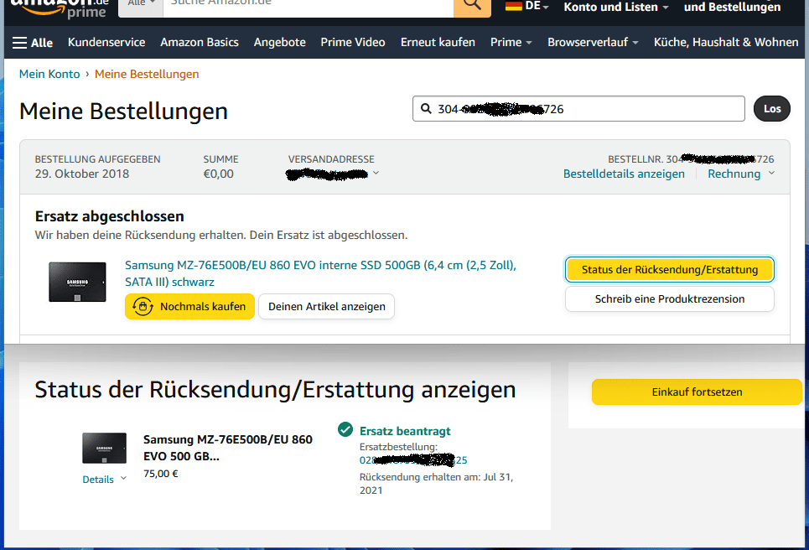Click the Los search button
This screenshot has width=809, height=550.
(x=772, y=109)
